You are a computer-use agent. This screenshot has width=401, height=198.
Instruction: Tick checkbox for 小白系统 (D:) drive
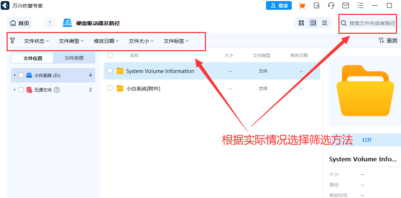point(21,75)
